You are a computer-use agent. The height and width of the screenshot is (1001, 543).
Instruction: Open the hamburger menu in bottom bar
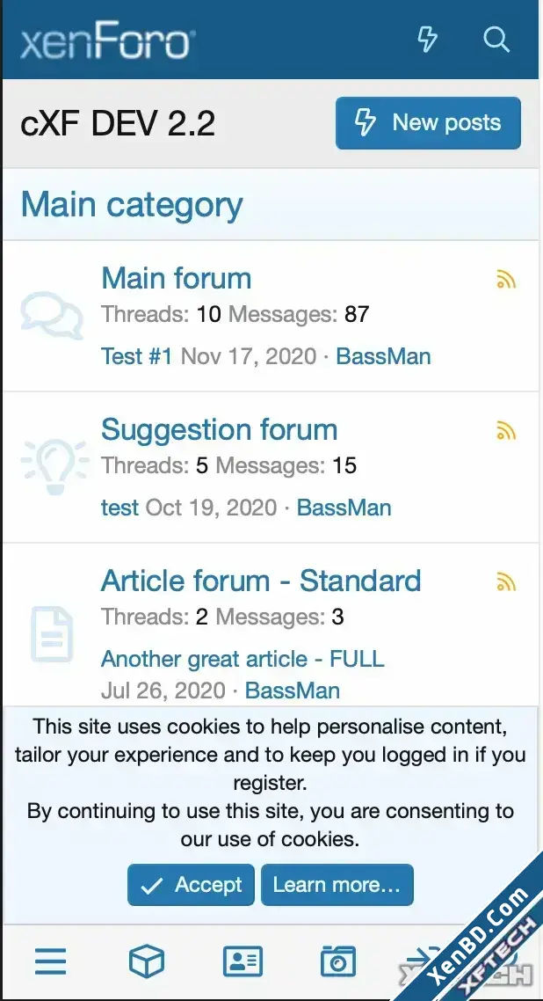click(x=51, y=961)
